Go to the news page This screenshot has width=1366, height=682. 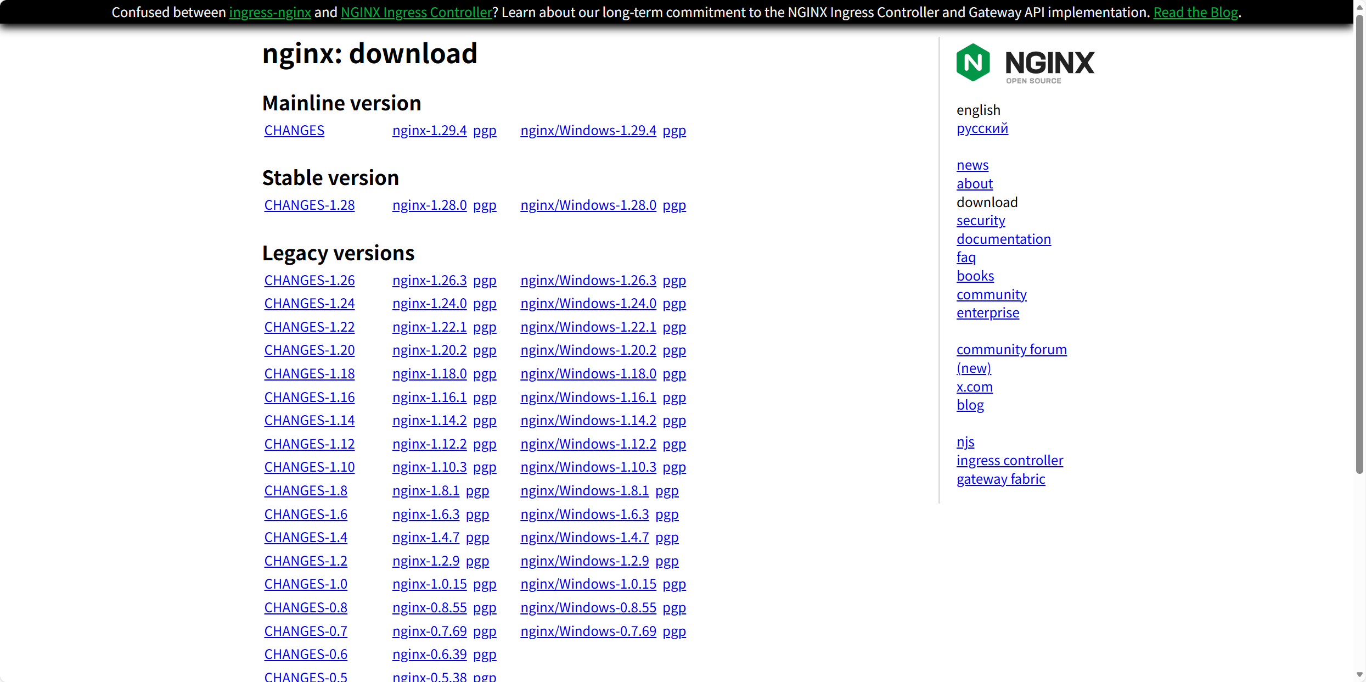pyautogui.click(x=972, y=165)
